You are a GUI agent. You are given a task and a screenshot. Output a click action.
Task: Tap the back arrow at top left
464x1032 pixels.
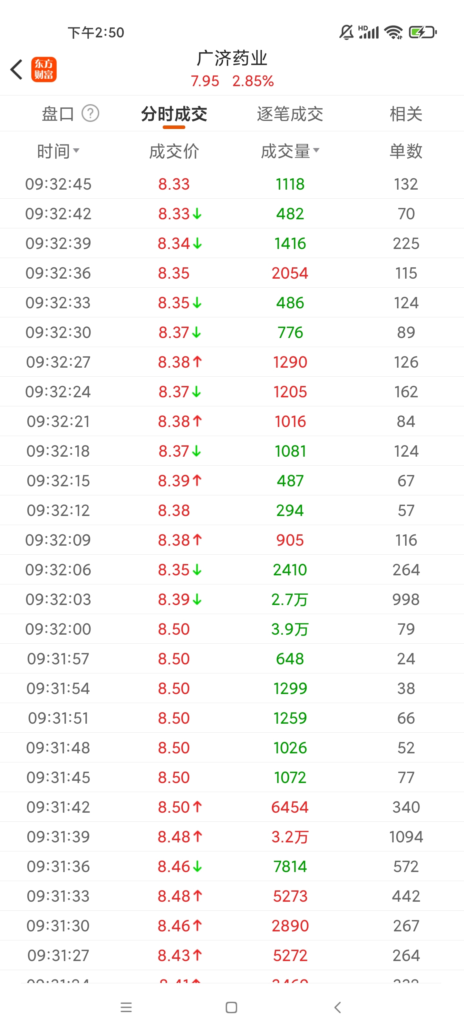coord(16,70)
